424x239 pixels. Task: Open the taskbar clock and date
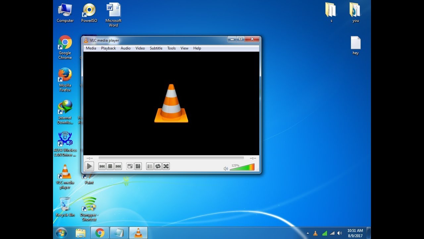point(355,233)
